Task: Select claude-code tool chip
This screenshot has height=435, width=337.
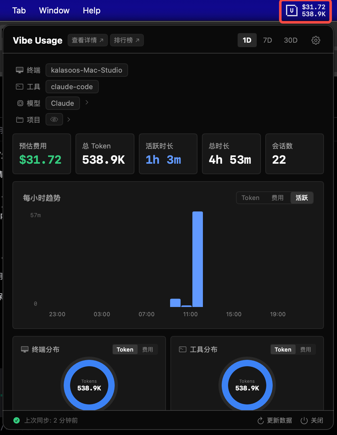Action: coord(72,87)
